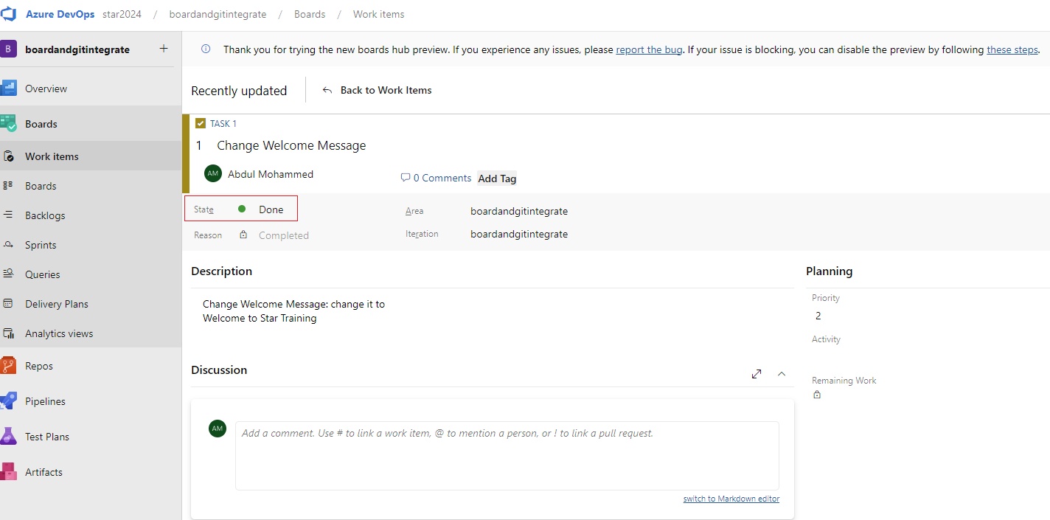Select Work items in sidebar

pos(52,156)
